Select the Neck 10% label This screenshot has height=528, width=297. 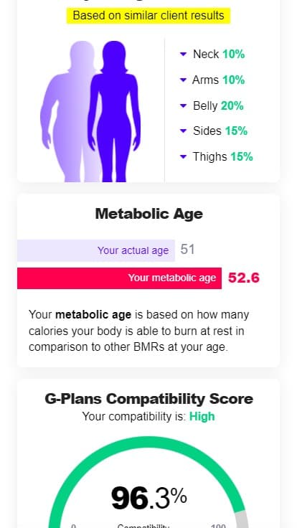coord(219,54)
